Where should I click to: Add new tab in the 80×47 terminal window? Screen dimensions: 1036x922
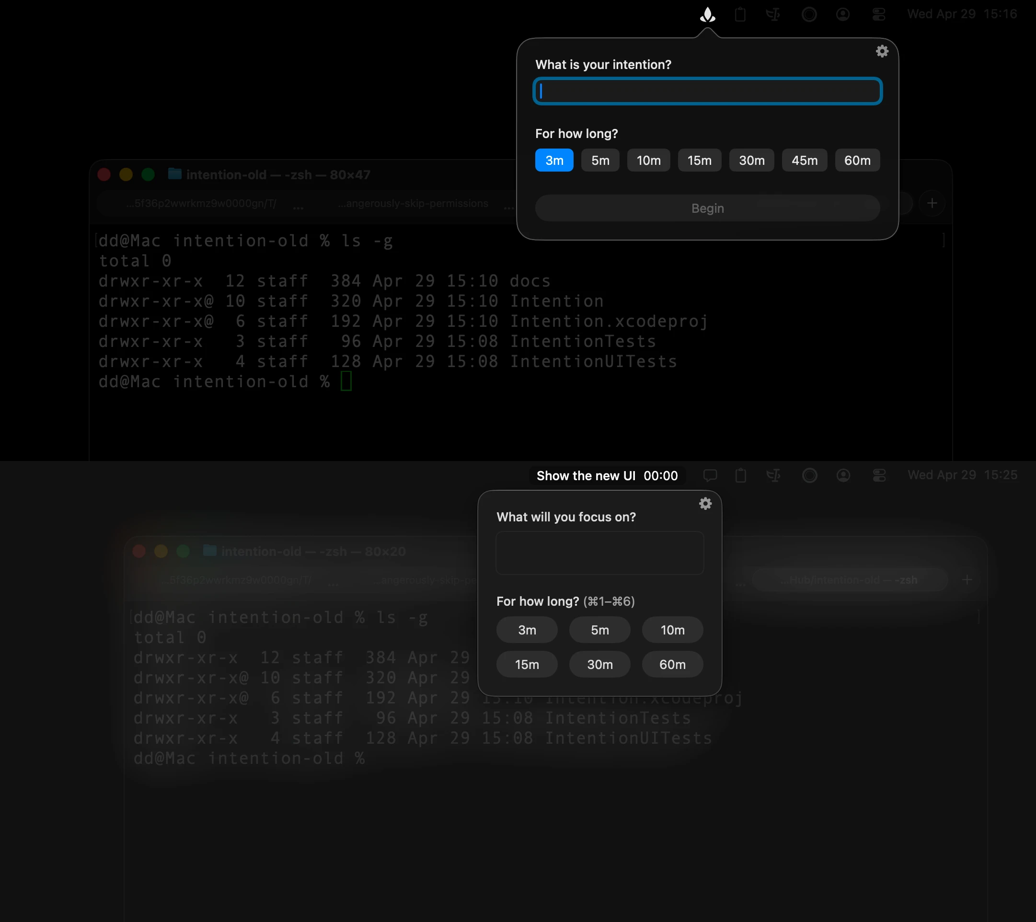click(932, 203)
